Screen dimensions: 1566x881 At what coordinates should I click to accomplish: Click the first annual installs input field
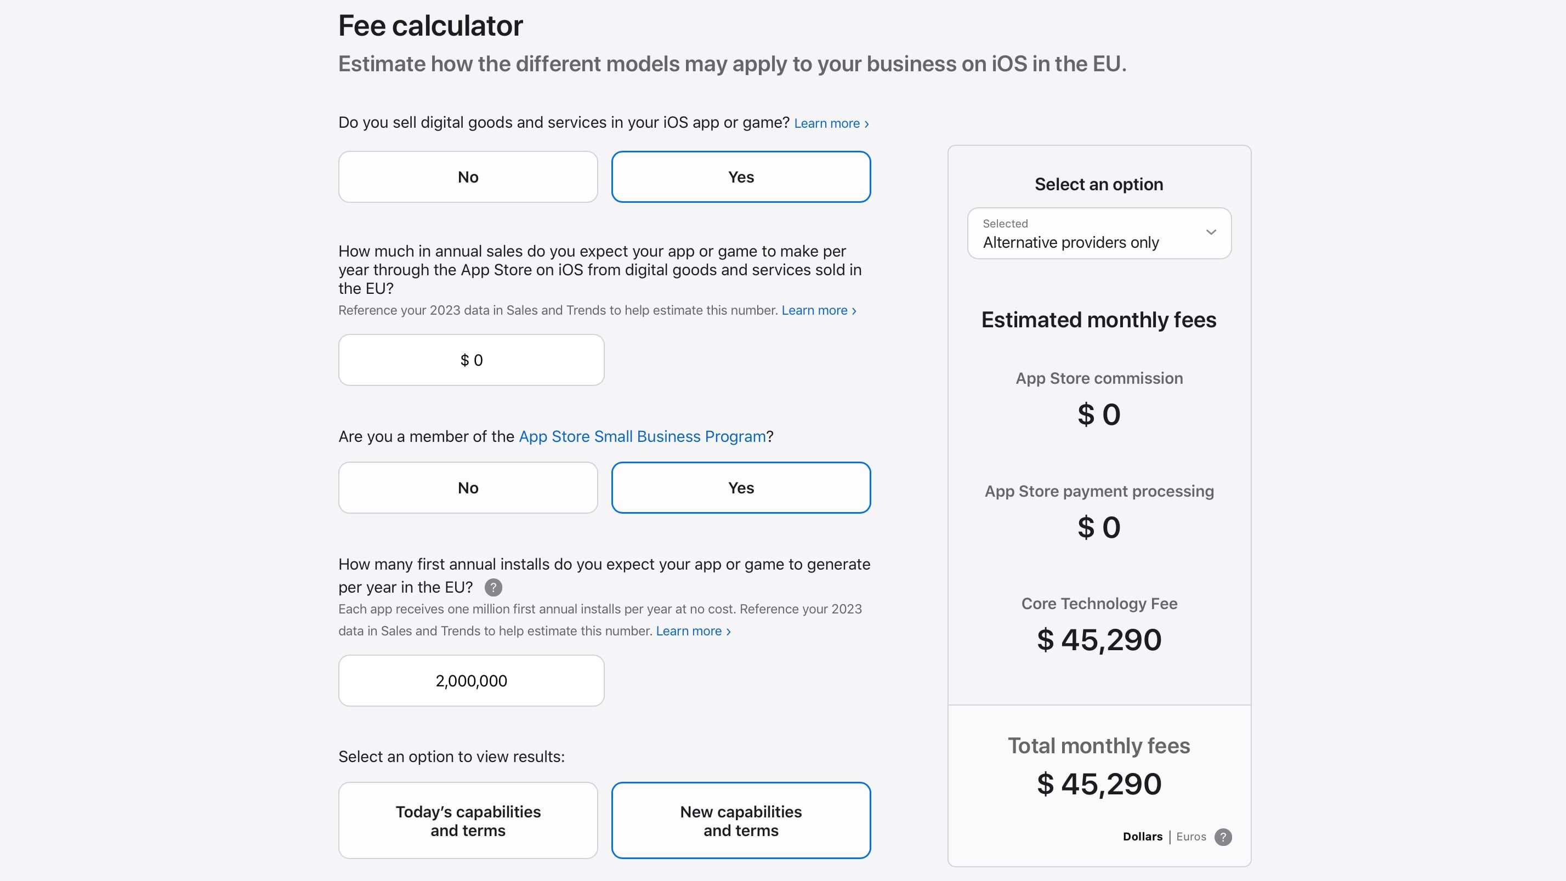point(471,680)
